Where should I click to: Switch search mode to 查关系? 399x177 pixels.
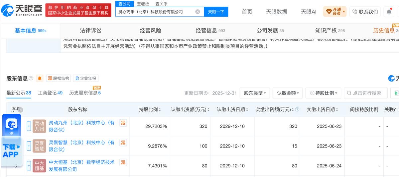point(162,4)
